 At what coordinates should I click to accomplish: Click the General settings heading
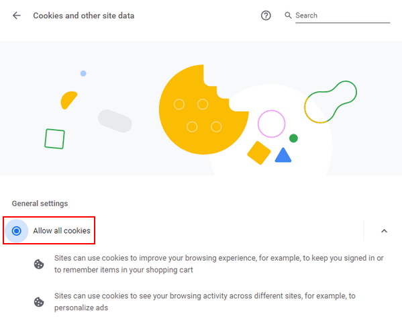[40, 203]
